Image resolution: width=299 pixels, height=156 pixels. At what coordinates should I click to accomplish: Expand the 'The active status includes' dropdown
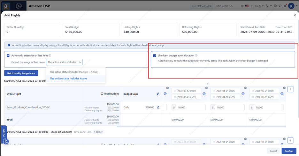point(64,62)
